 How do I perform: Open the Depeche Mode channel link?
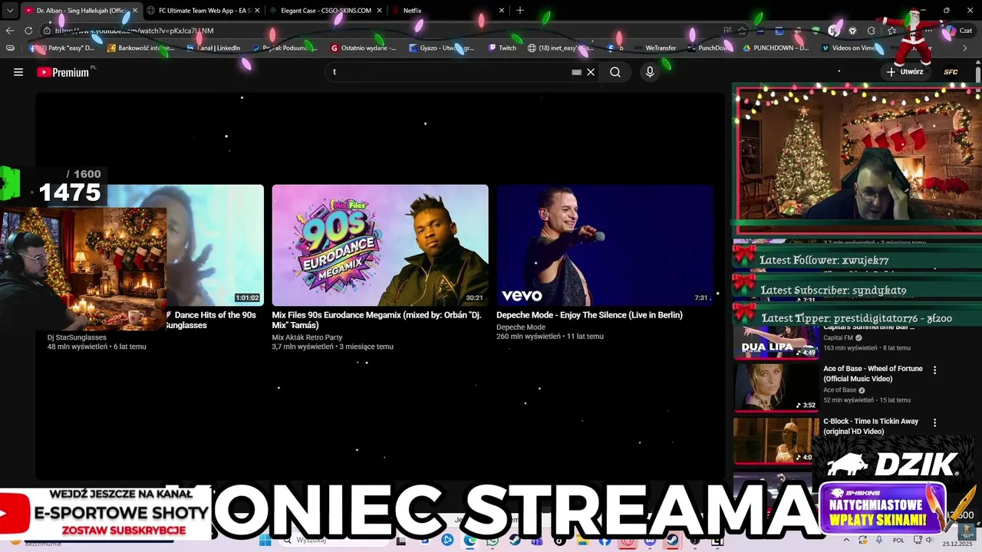pyautogui.click(x=521, y=327)
